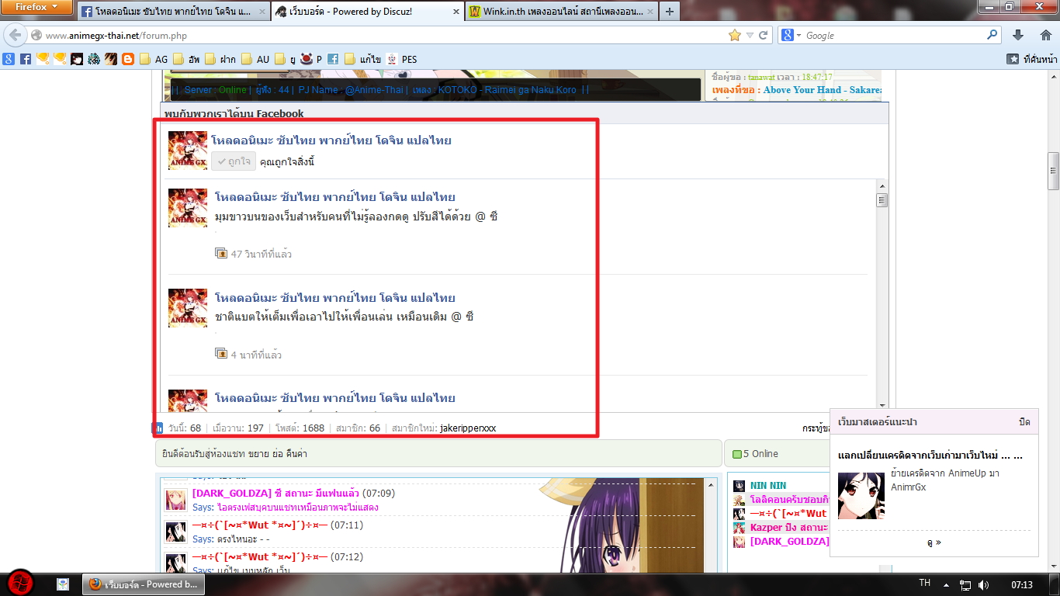This screenshot has width=1060, height=596.
Task: Open a new tab with the plus button
Action: (x=670, y=12)
